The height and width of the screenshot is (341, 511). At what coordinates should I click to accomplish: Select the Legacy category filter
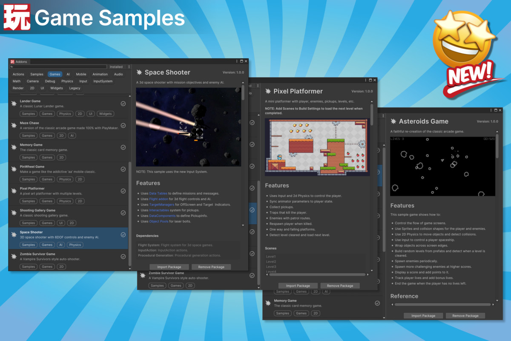[x=75, y=88]
